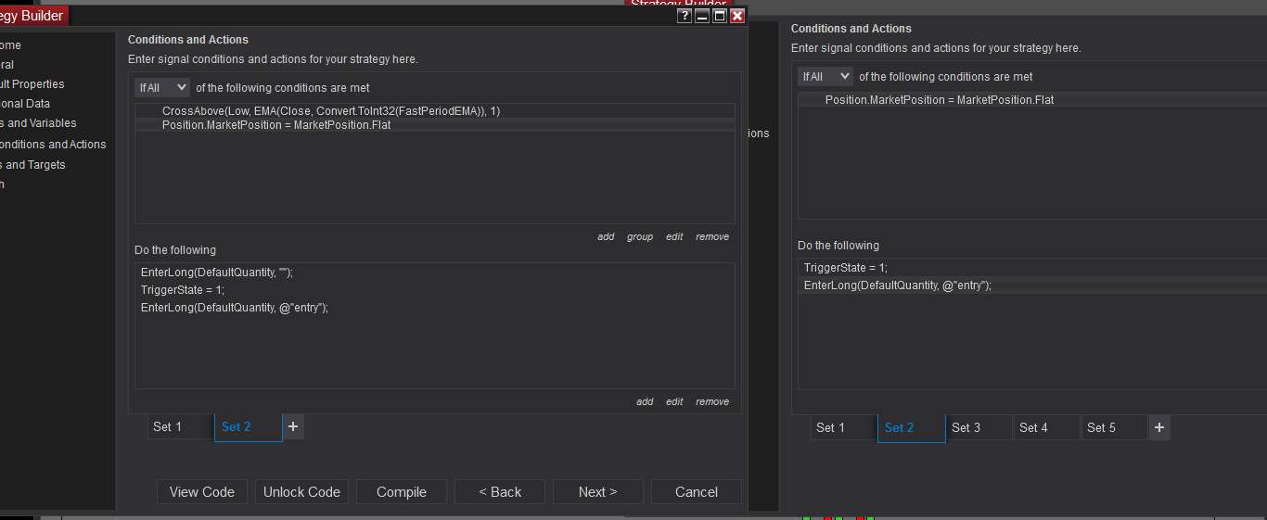1267x520 pixels.
Task: Open Stops and Targets sidebar item
Action: coord(32,165)
